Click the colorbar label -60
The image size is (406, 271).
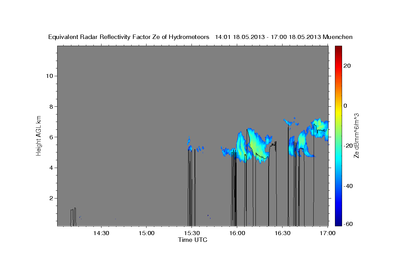pyautogui.click(x=348, y=224)
